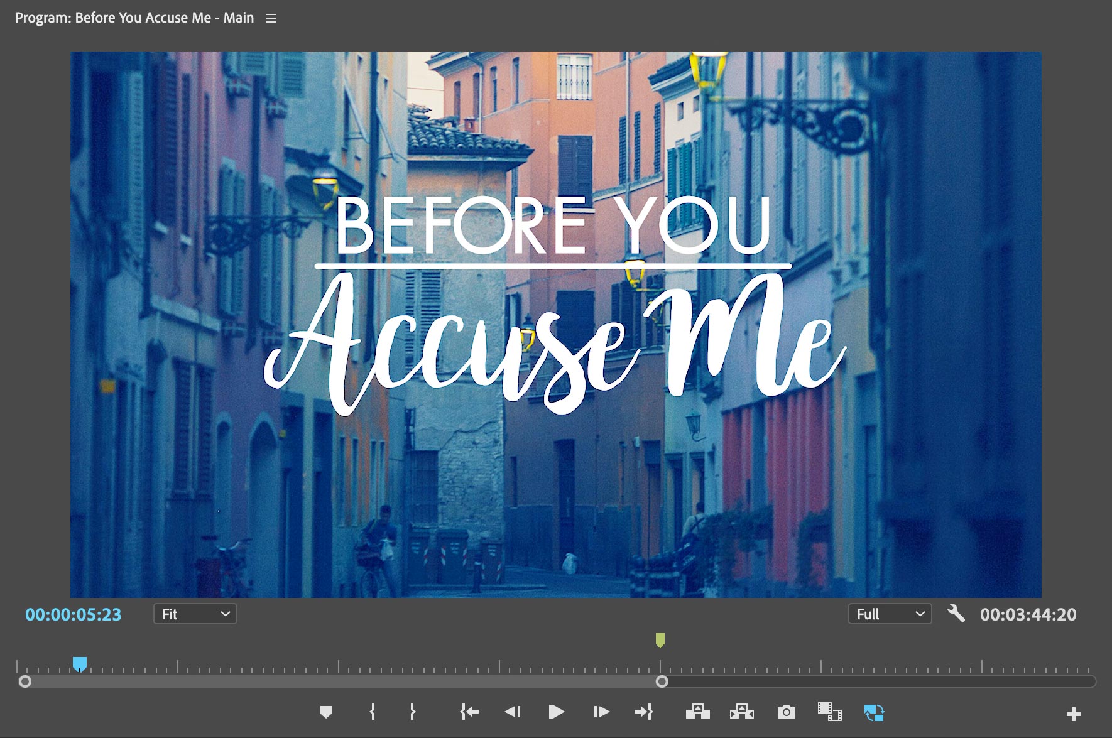Open the Program Monitor panel menu
The image size is (1112, 738).
[271, 18]
